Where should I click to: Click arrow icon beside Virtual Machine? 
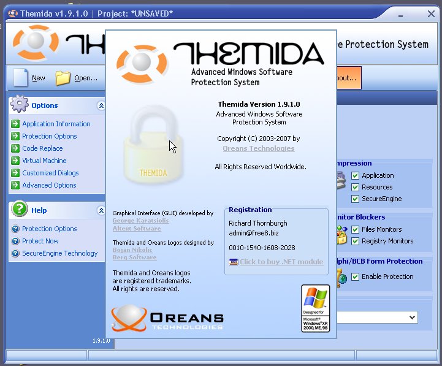click(x=15, y=161)
